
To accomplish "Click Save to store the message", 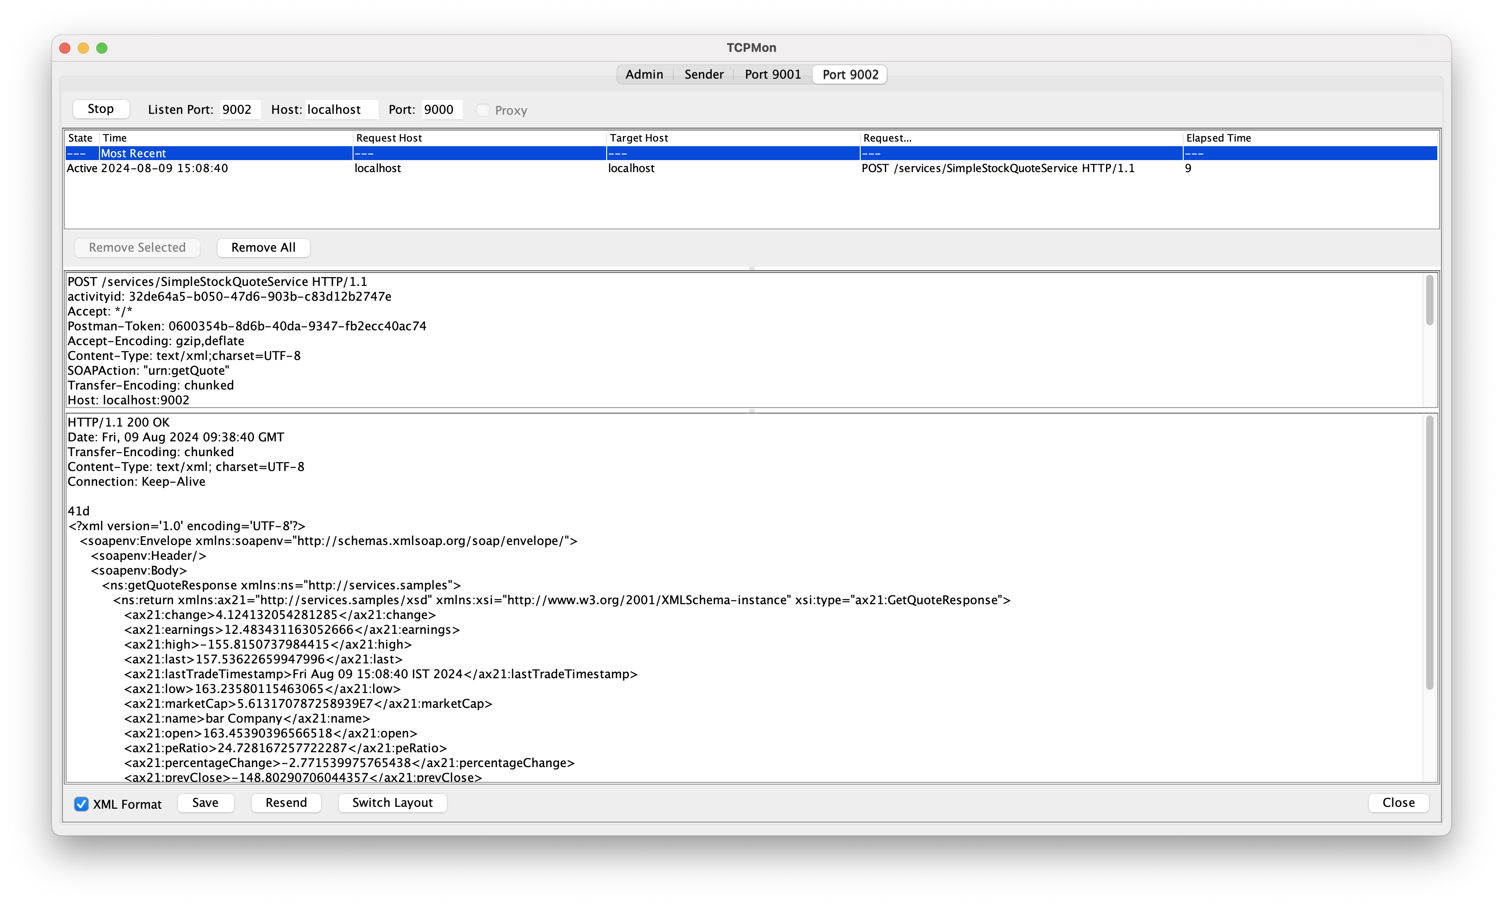I will (x=205, y=803).
